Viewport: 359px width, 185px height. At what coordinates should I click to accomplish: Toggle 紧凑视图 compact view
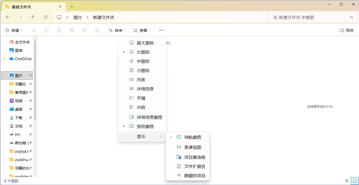187,147
